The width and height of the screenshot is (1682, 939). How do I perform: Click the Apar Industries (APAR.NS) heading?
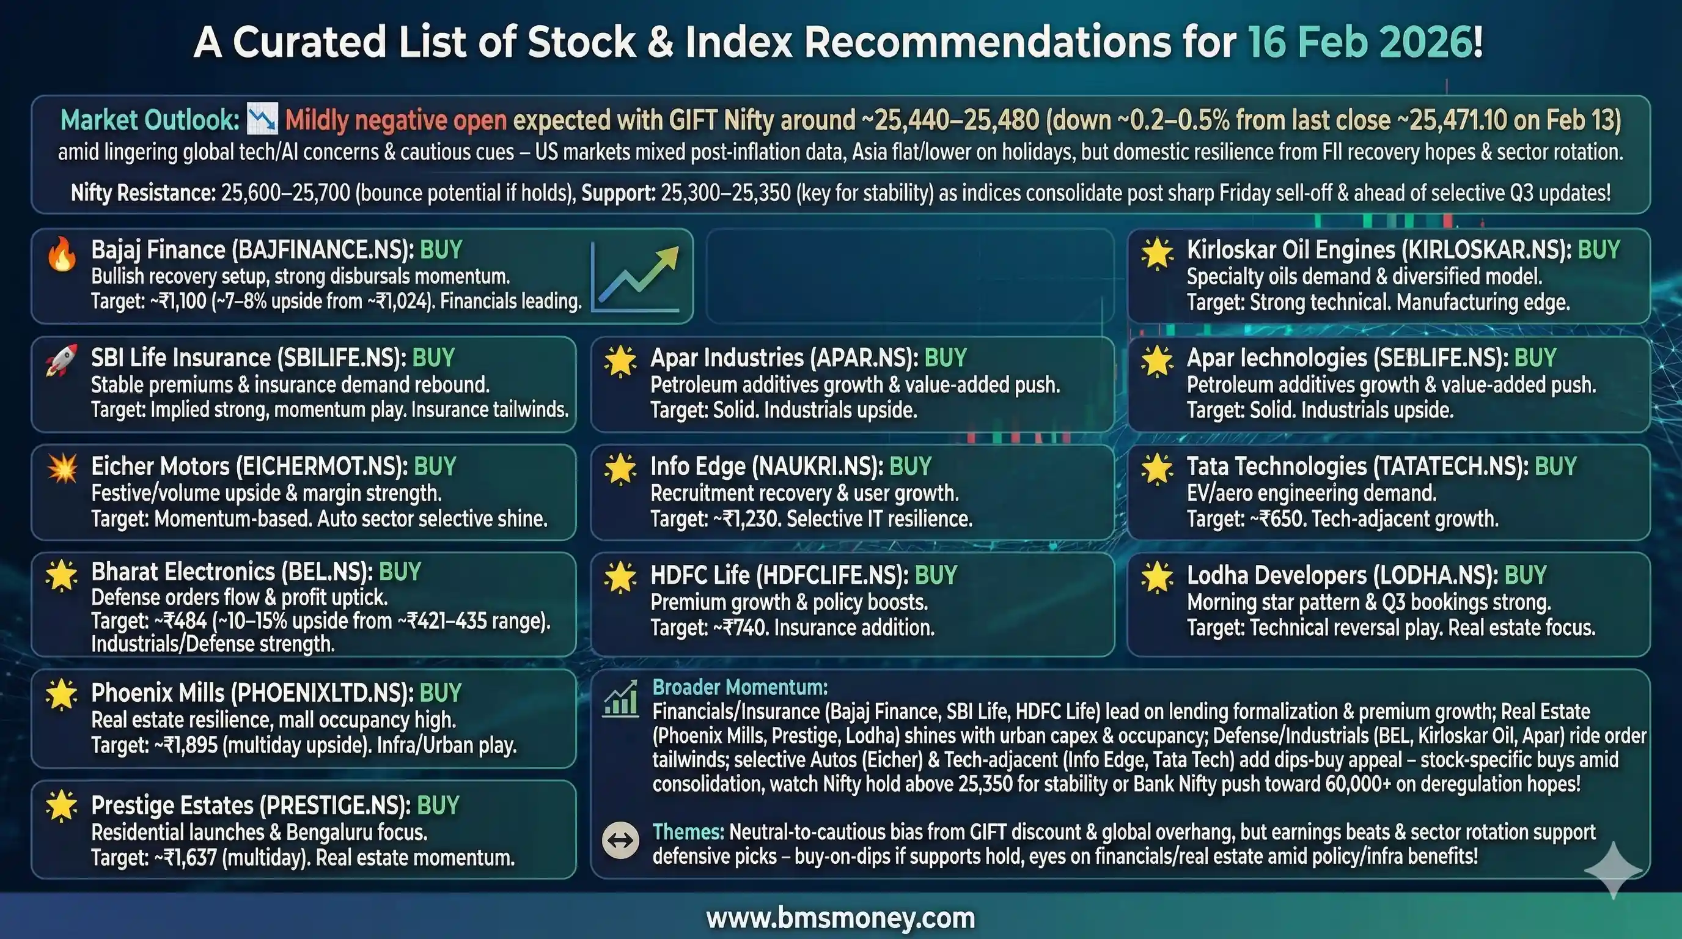(784, 358)
